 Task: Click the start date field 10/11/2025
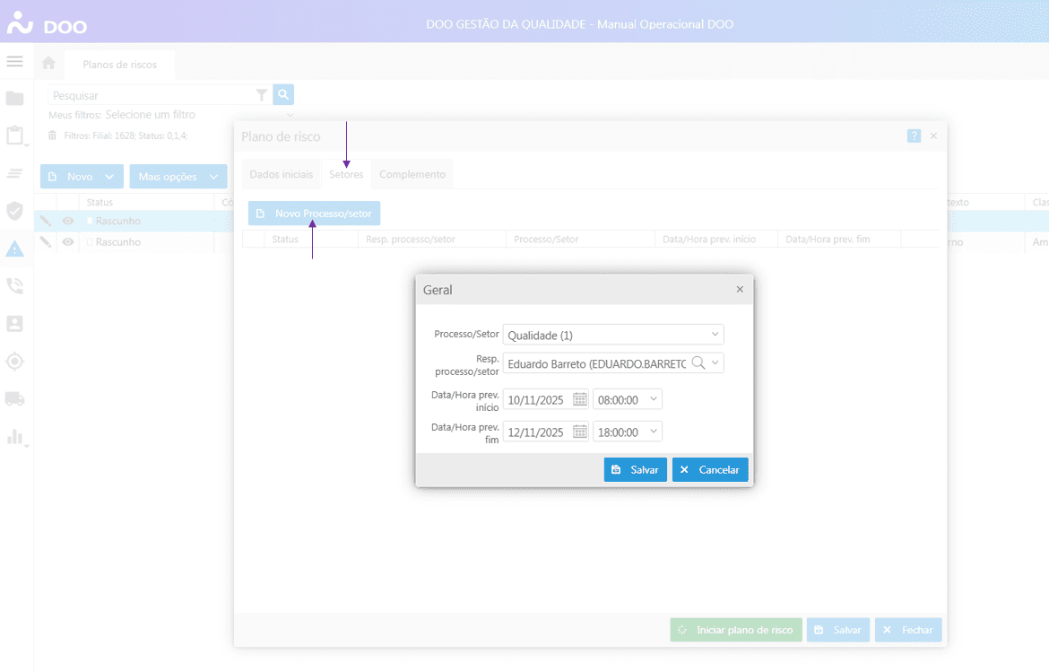pyautogui.click(x=536, y=400)
